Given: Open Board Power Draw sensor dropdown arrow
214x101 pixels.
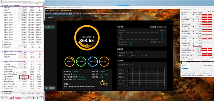Looking at the screenshot, I should pos(193,48).
